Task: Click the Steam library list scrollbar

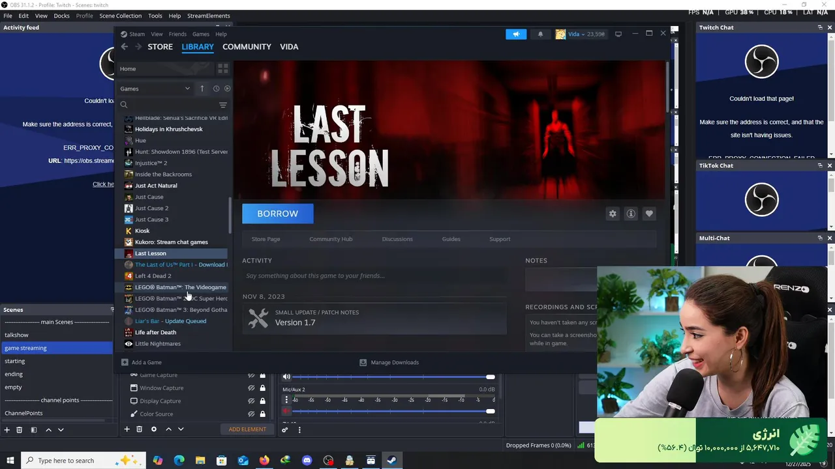Action: 230,216
